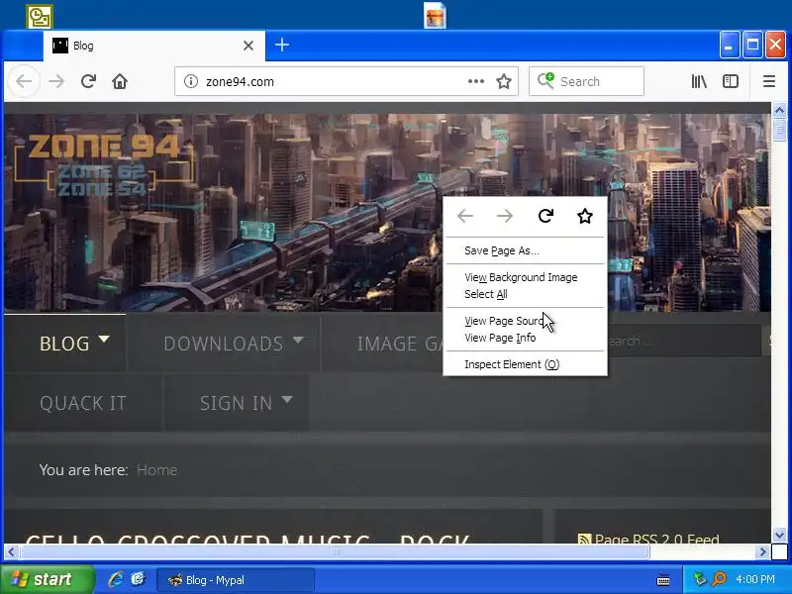This screenshot has width=792, height=594.
Task: Select View Background Image menu entry
Action: 526,277
